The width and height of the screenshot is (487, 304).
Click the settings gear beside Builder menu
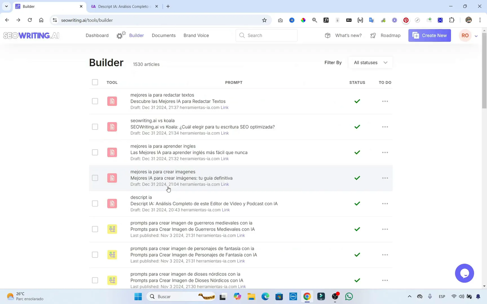point(121,35)
